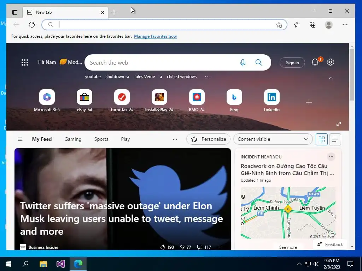Click the page vertical scrollbar thumb
This screenshot has width=362, height=271.
point(352,75)
